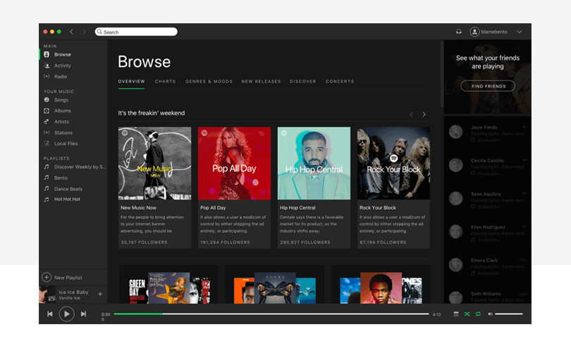Open Sean Aquilina friend activity
This screenshot has height=339, width=571.
point(488,199)
